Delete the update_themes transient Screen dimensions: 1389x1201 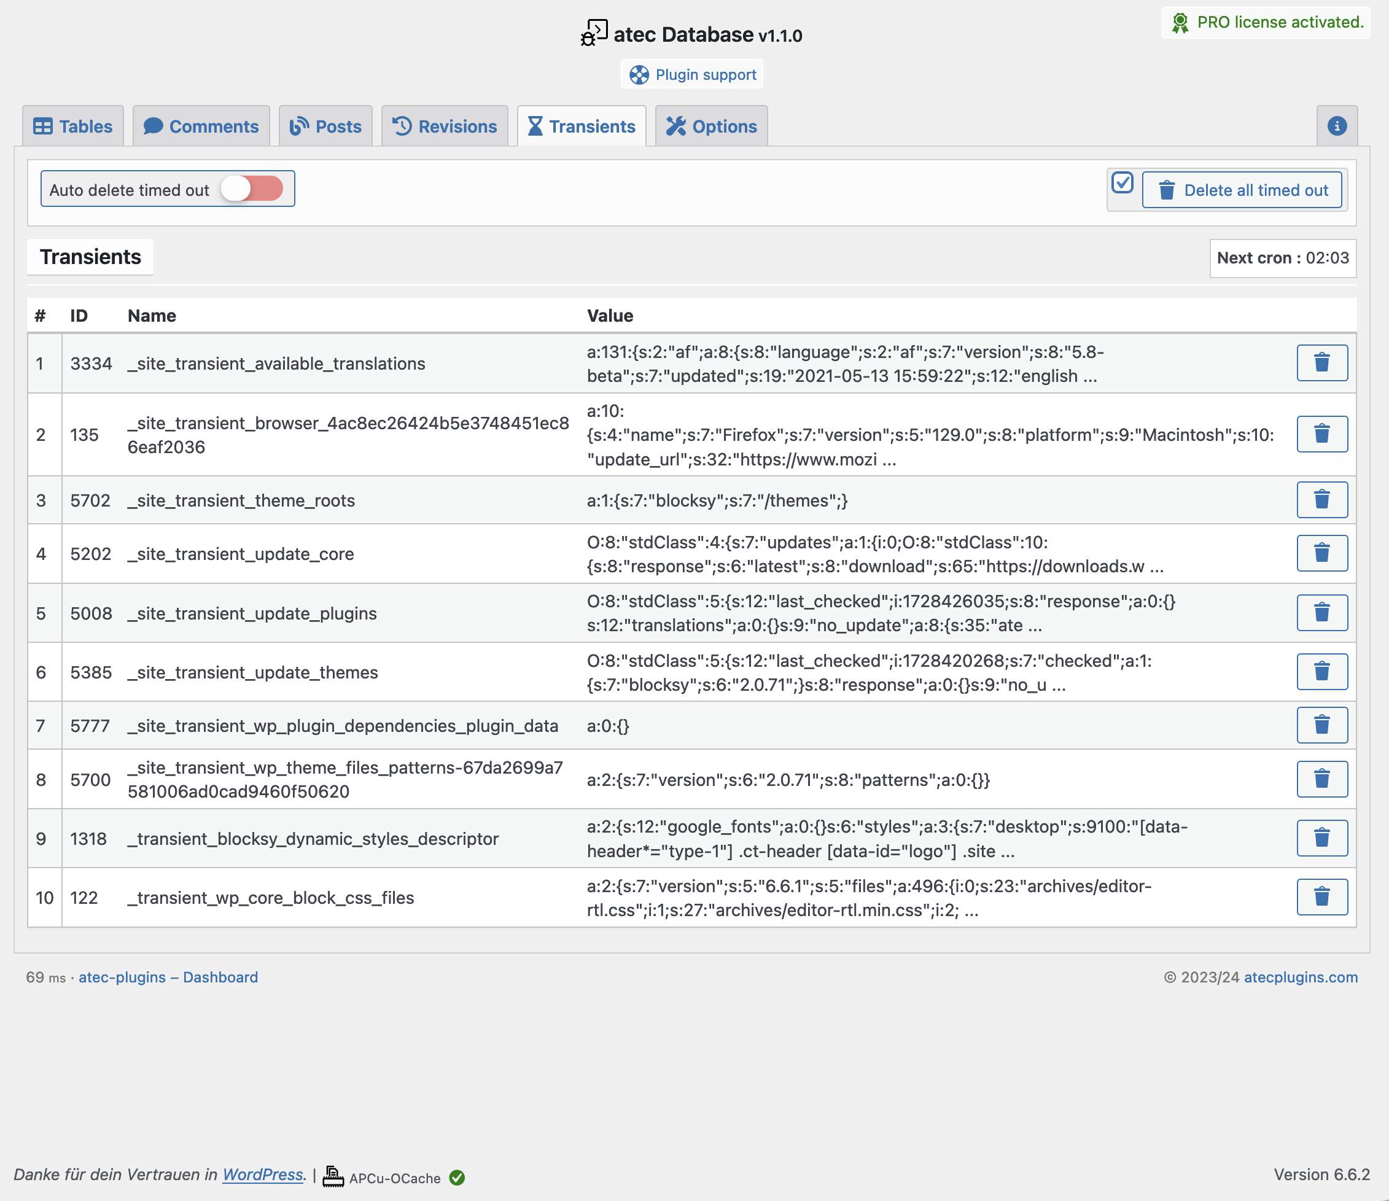1321,672
